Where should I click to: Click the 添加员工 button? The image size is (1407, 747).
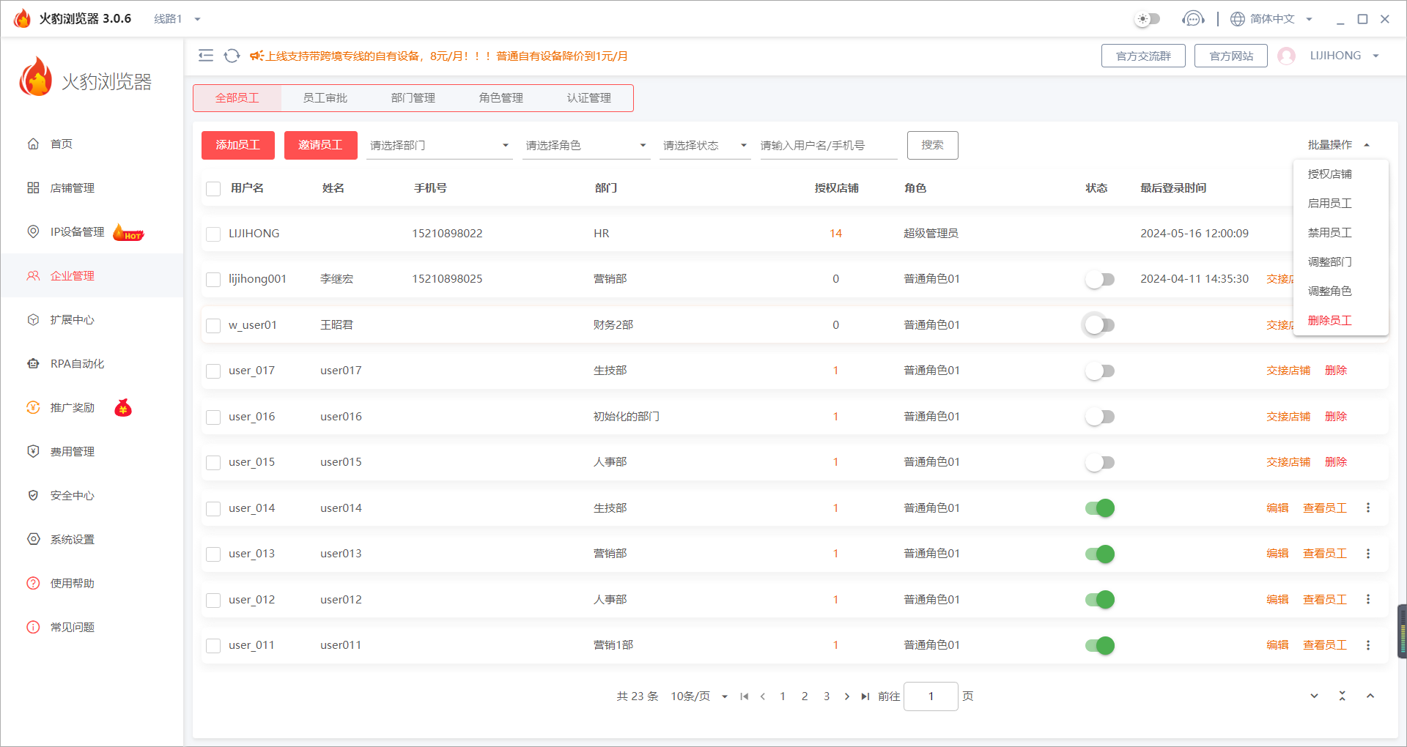238,145
